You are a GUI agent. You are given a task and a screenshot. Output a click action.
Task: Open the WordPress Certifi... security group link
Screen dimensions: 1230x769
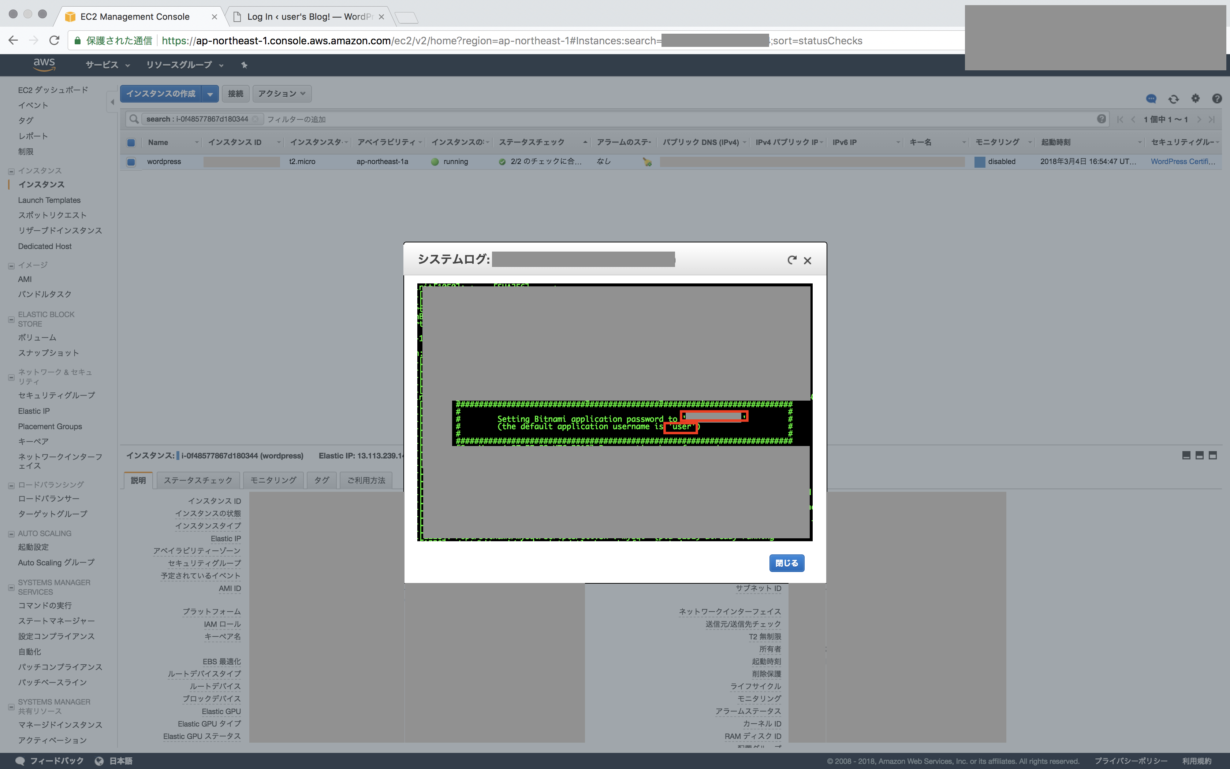(x=1183, y=162)
